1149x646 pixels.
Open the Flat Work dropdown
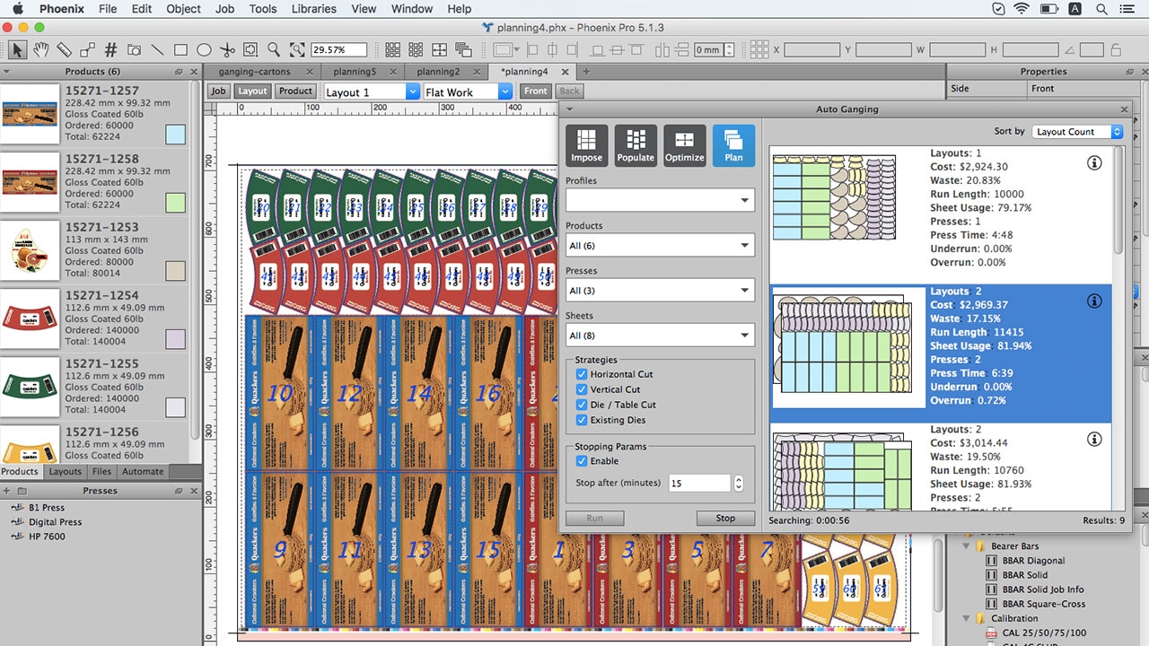click(x=468, y=92)
